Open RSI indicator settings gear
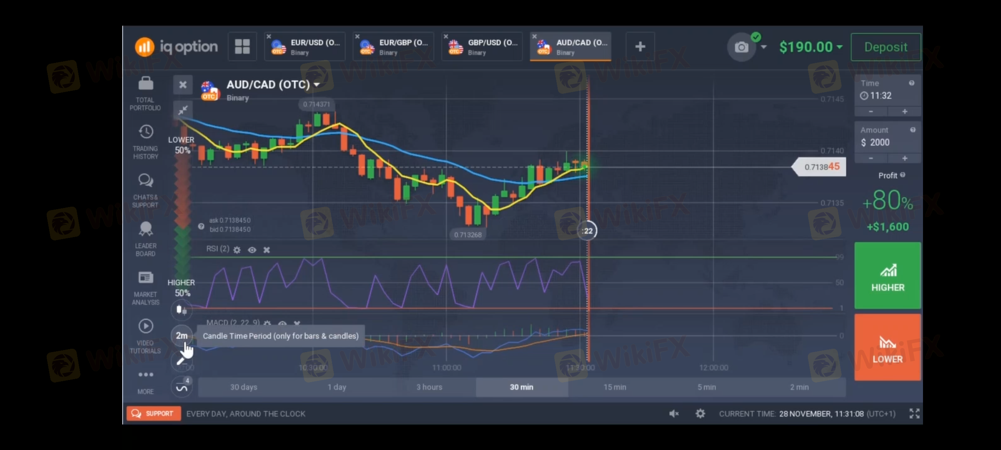Screen dimensions: 1001x450 tap(237, 250)
